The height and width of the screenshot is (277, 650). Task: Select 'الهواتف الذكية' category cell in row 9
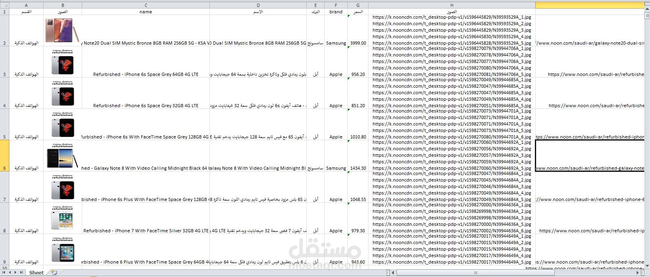tap(26, 250)
